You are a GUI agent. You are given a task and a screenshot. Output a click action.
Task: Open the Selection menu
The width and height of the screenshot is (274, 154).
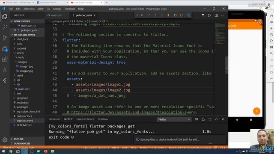29,9
